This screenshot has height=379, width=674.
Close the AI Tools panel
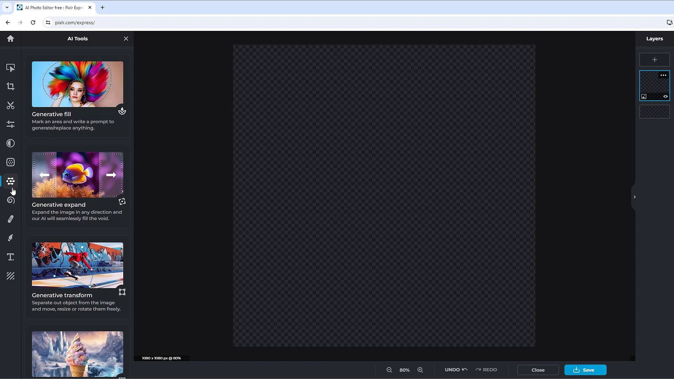pos(126,39)
